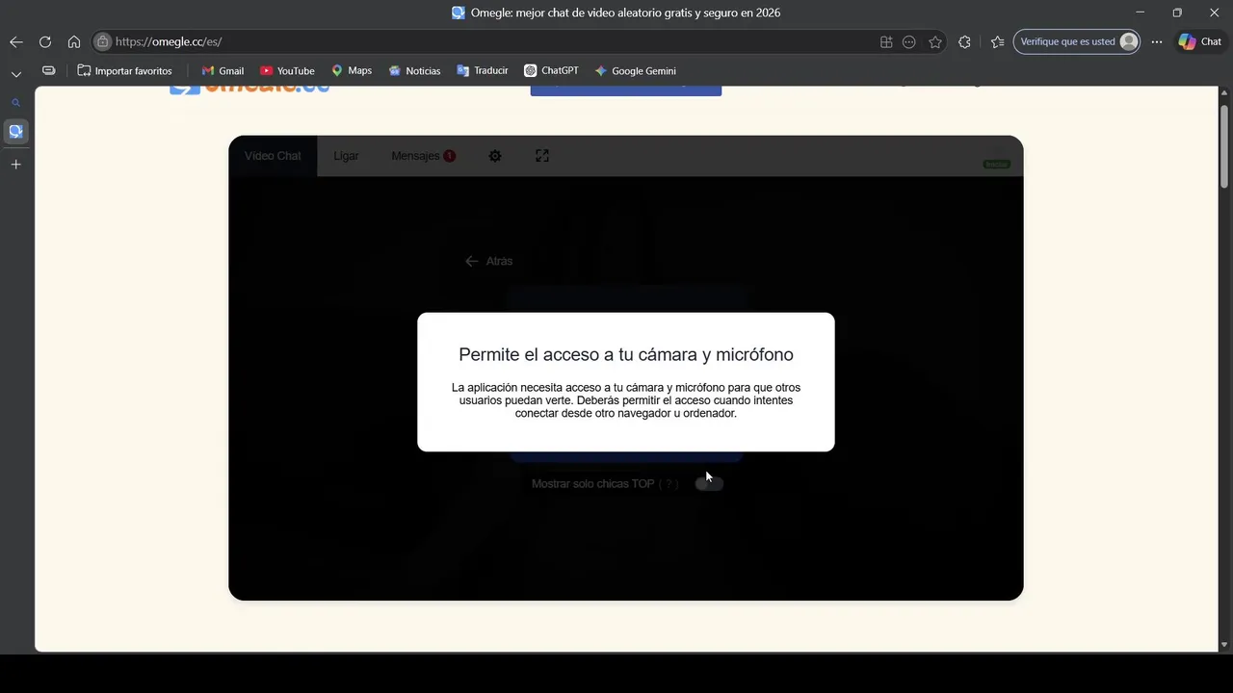View site information via the lock icon

[x=103, y=41]
